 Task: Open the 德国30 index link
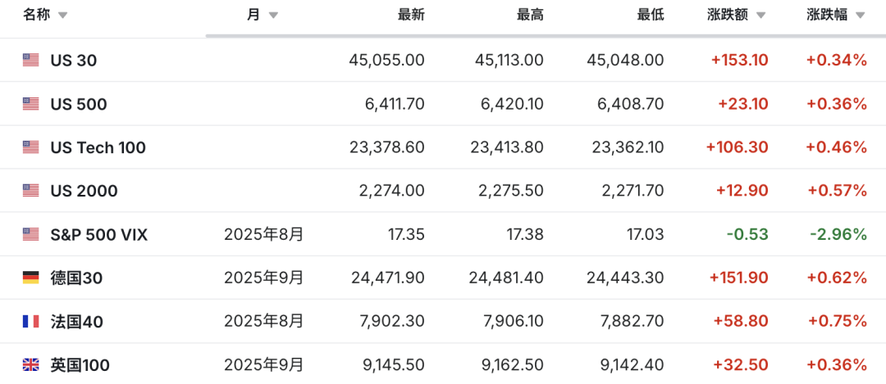coord(76,278)
